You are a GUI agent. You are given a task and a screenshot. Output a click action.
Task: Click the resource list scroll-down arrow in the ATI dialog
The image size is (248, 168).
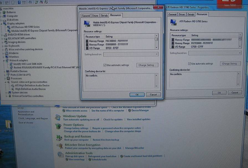pos(240,46)
